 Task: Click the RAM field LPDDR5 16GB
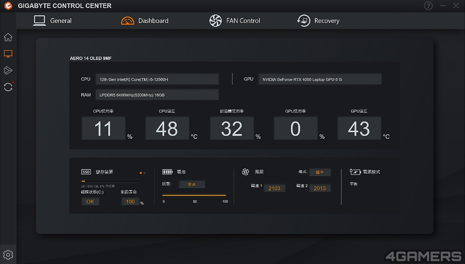click(x=157, y=95)
